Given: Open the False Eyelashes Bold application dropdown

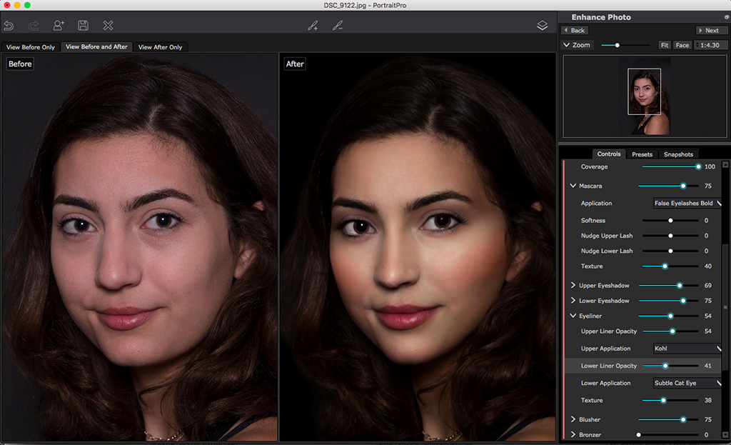Looking at the screenshot, I should 686,203.
